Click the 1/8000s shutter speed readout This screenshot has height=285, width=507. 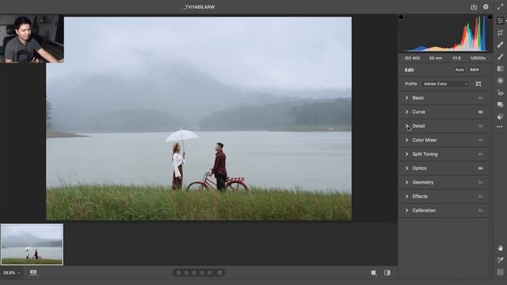pyautogui.click(x=478, y=58)
